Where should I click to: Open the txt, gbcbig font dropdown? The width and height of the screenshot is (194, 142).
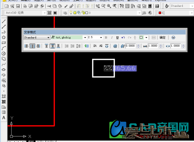pos(69,37)
